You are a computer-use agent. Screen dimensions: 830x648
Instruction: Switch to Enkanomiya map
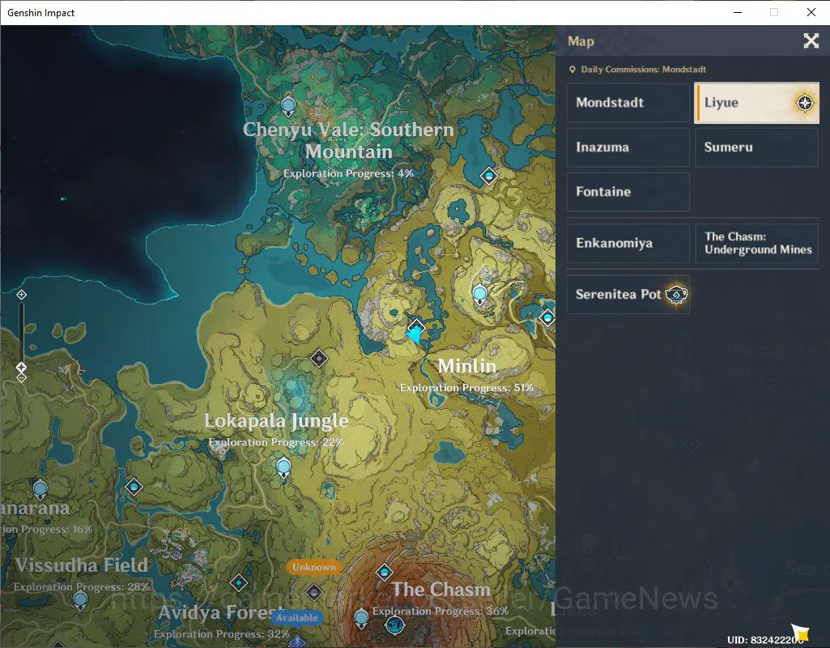click(x=628, y=243)
